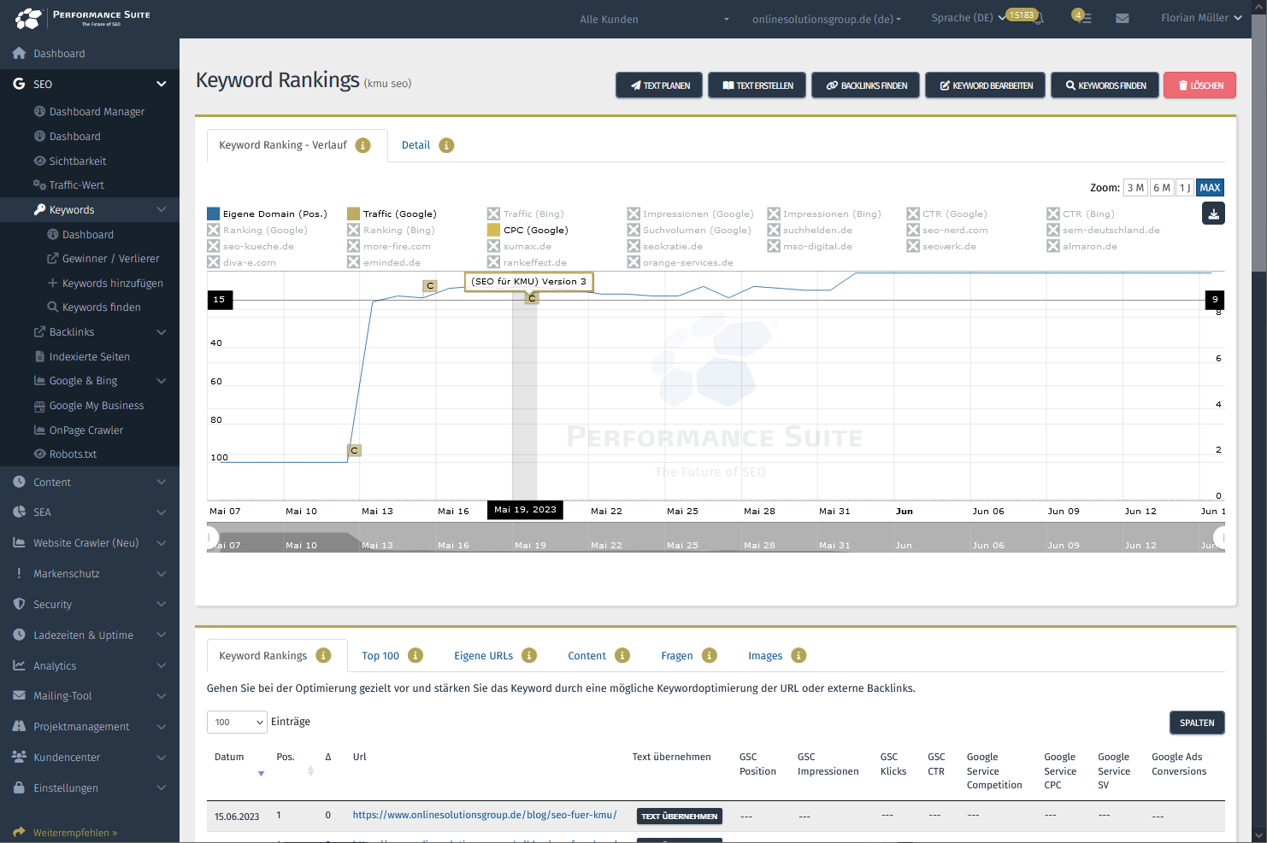1267x843 pixels.
Task: Click the TEXT ERSTELLEN button
Action: point(757,85)
